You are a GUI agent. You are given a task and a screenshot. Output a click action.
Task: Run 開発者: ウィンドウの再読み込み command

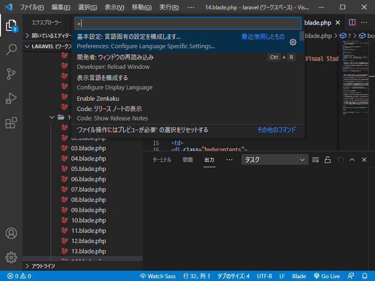[188, 62]
